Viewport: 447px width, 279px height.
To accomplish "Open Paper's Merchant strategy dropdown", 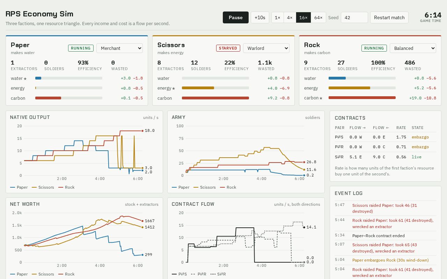I will (119, 48).
